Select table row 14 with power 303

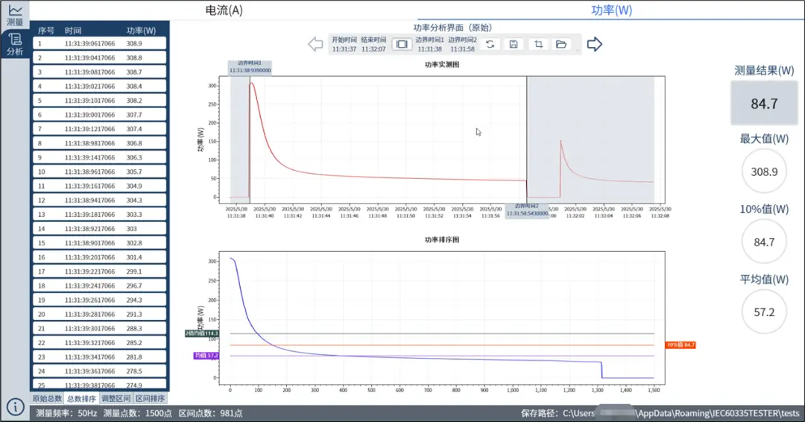coord(100,228)
